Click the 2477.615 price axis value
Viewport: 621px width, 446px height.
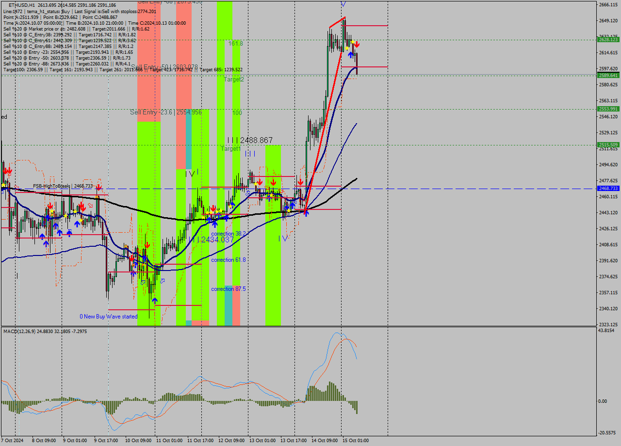point(608,180)
